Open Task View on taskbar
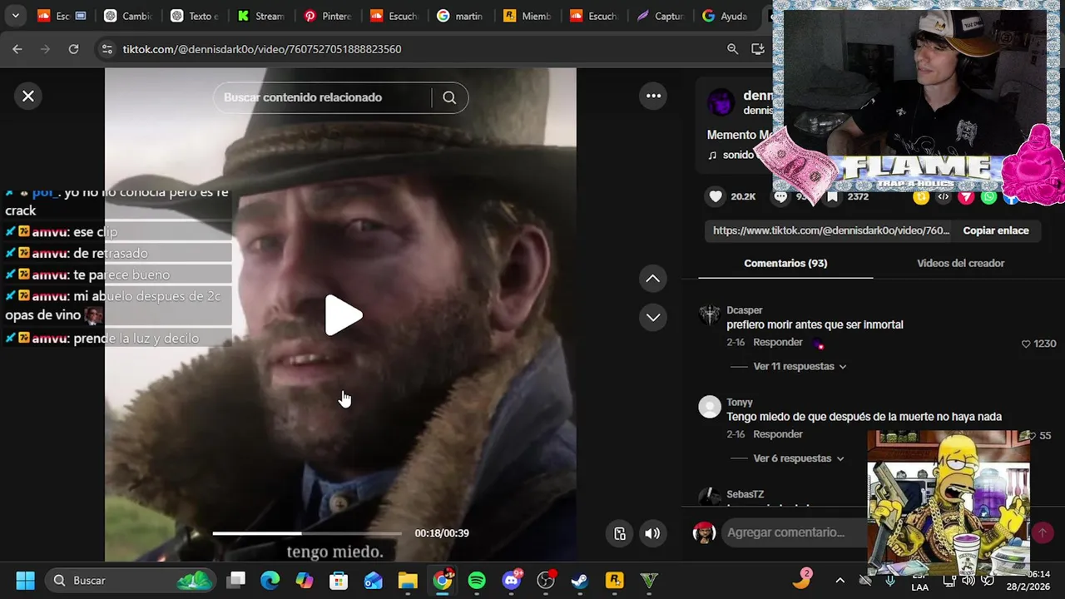This screenshot has height=599, width=1065. [x=237, y=580]
